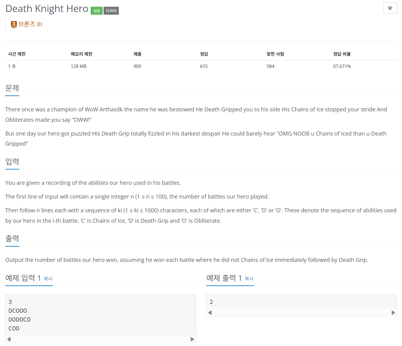Click the problem title Death Knight Hero

46,9
